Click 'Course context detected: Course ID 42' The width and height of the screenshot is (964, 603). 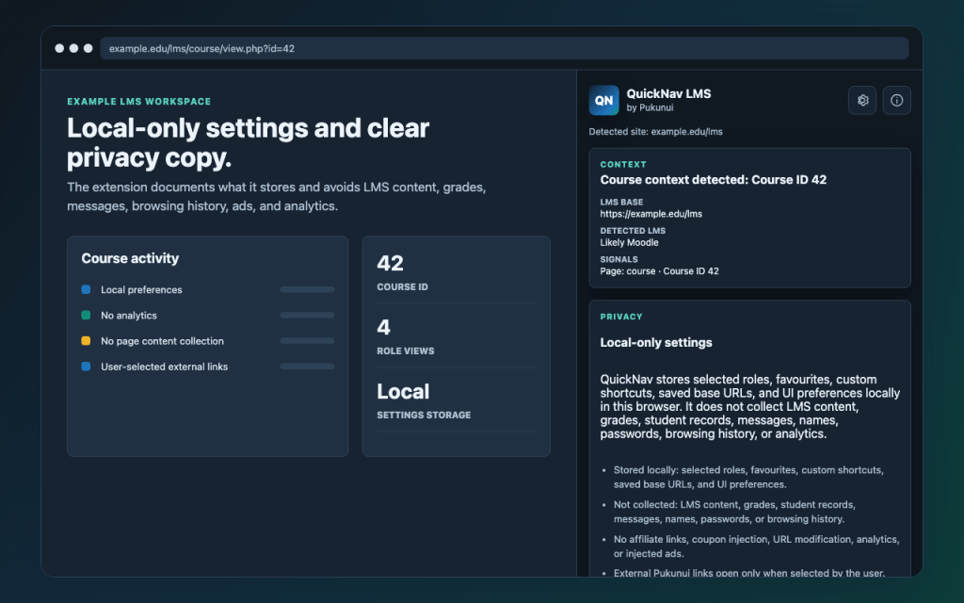point(714,180)
